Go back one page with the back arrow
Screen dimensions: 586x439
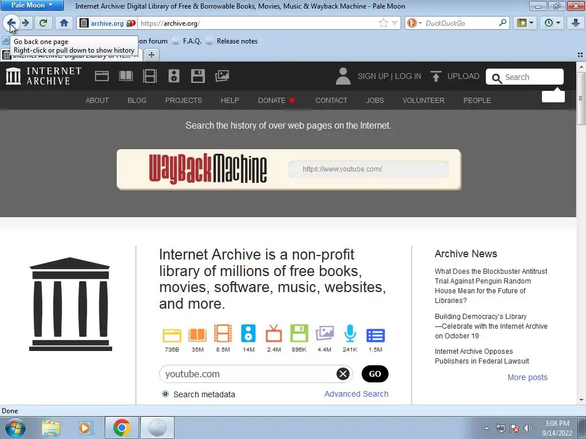click(11, 23)
